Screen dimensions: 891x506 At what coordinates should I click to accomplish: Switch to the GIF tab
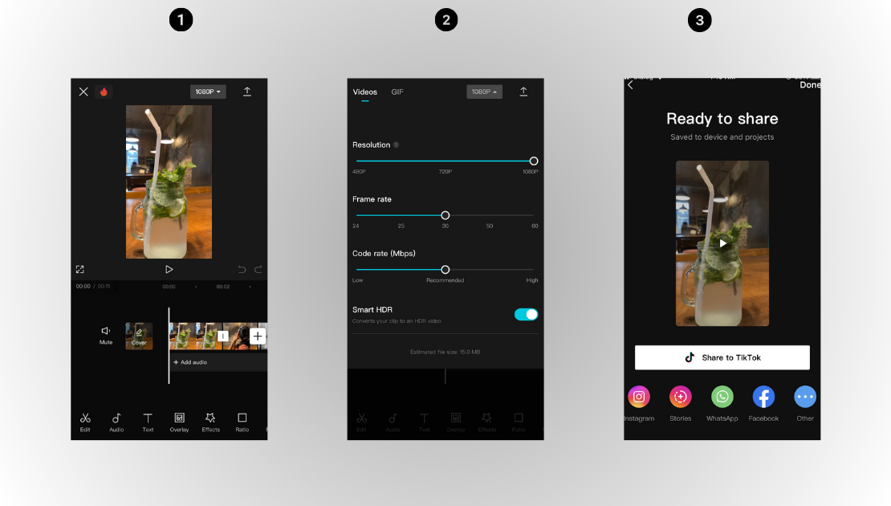pyautogui.click(x=397, y=92)
